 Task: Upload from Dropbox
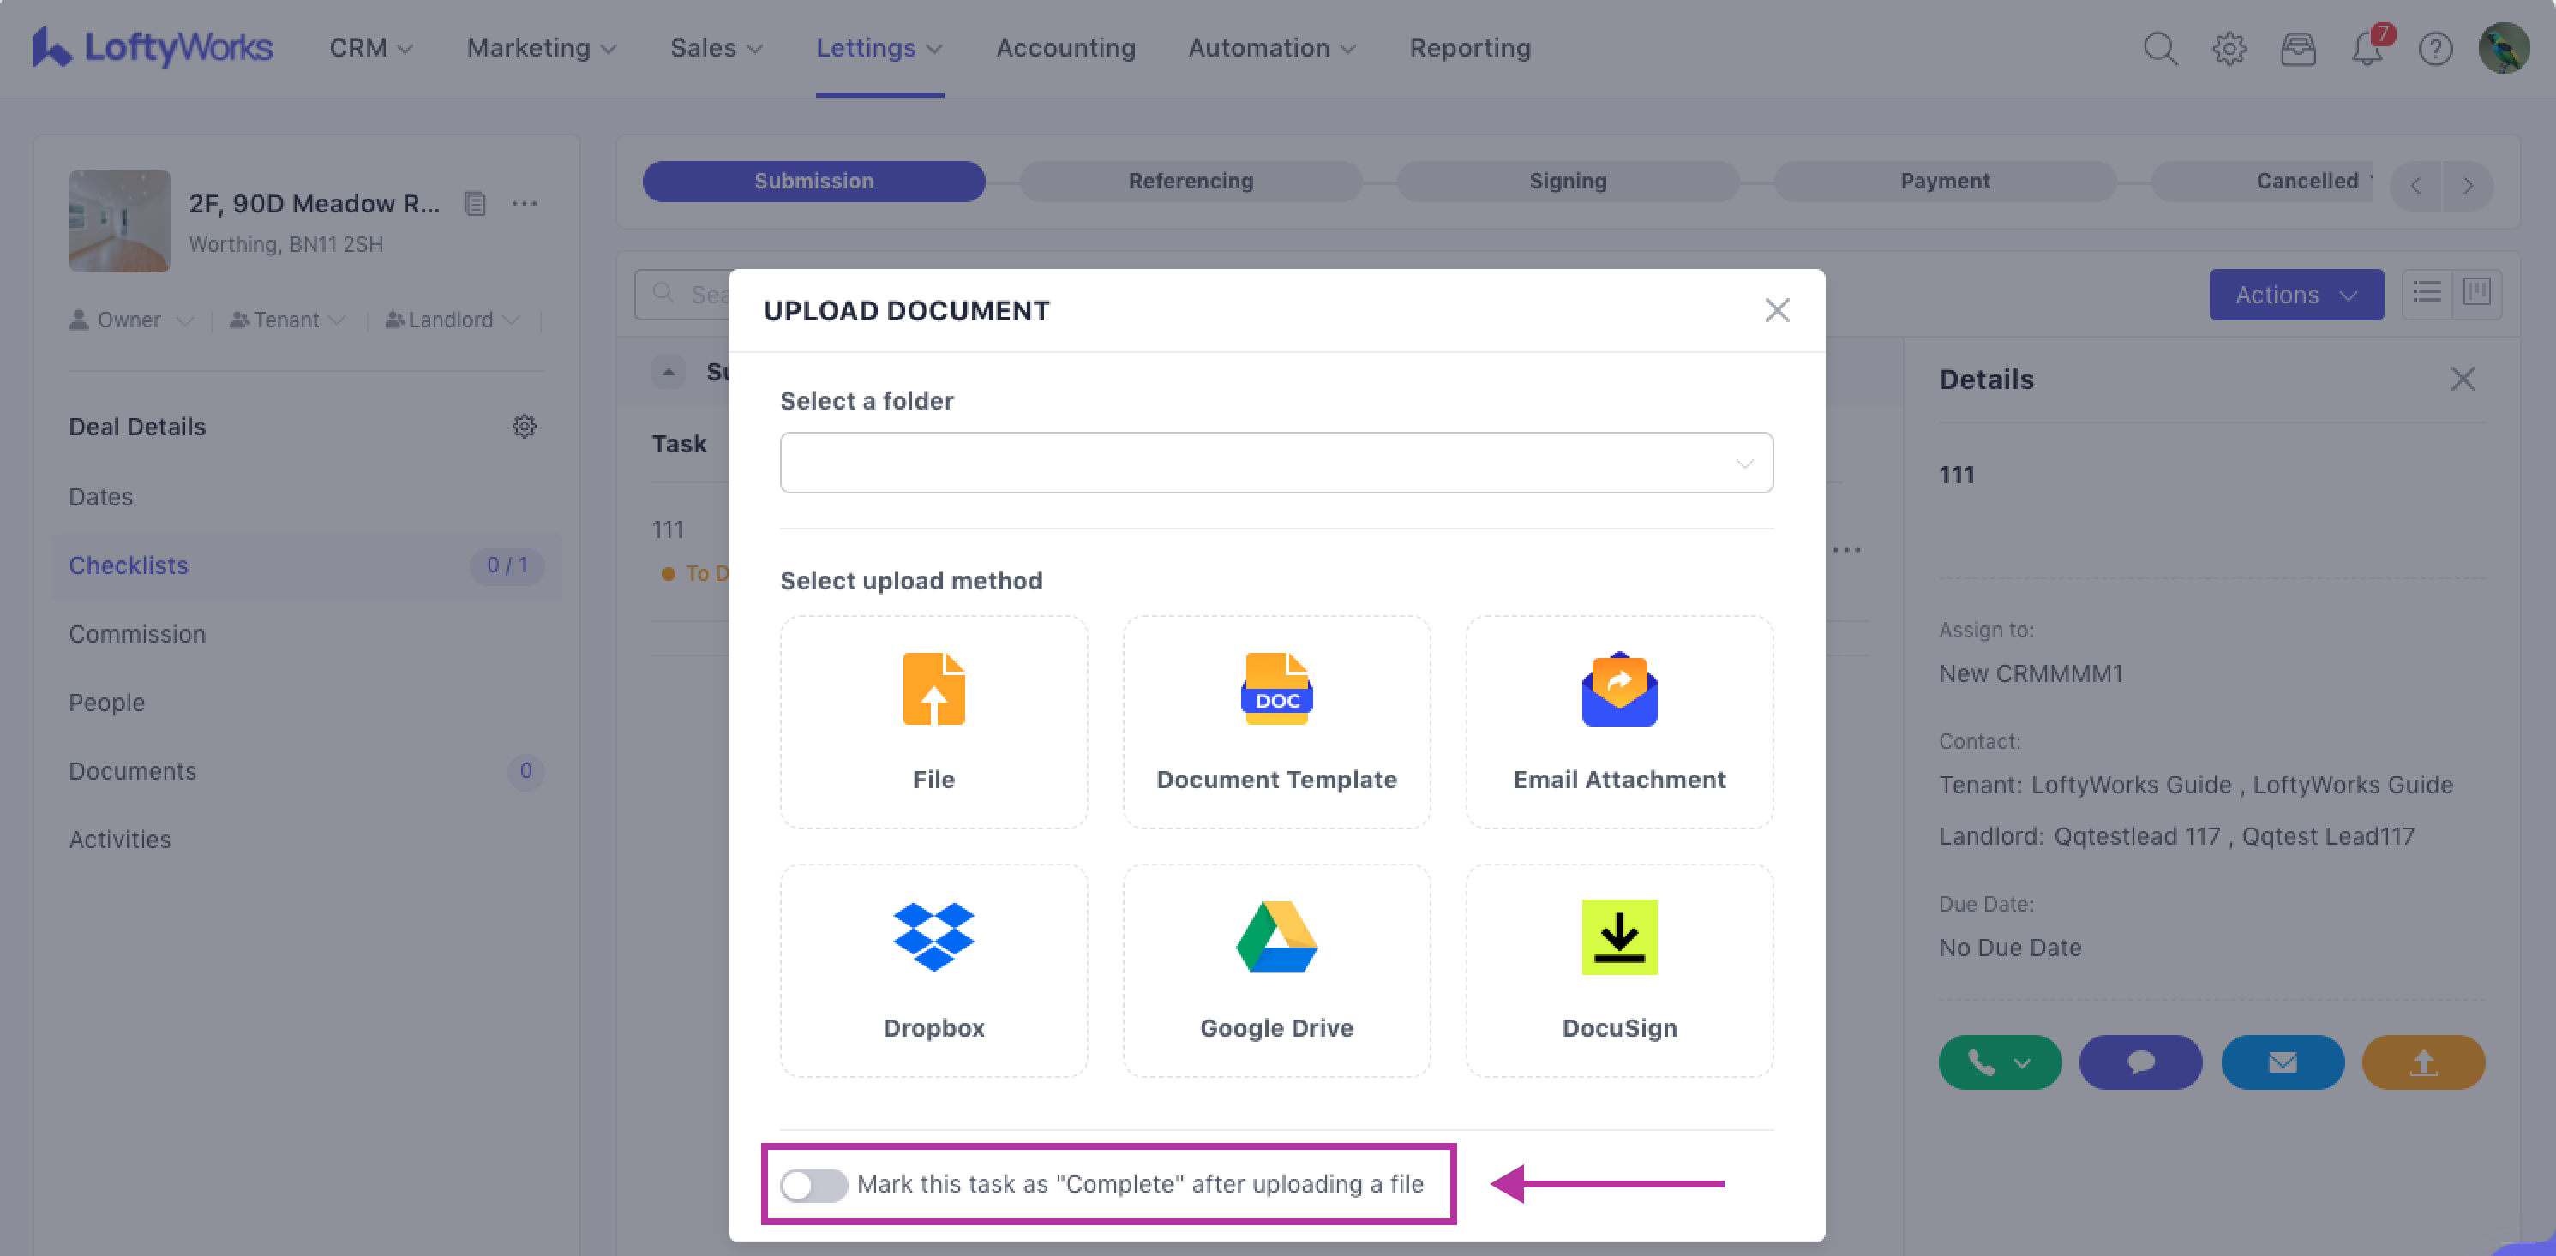933,969
